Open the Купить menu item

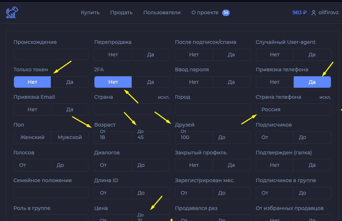90,12
